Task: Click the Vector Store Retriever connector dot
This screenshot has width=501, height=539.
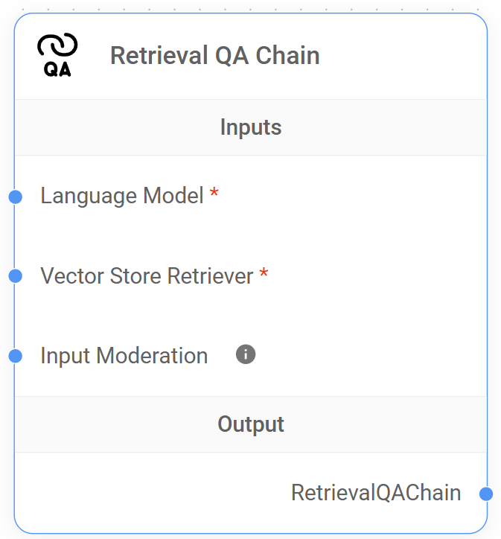Action: 15,276
